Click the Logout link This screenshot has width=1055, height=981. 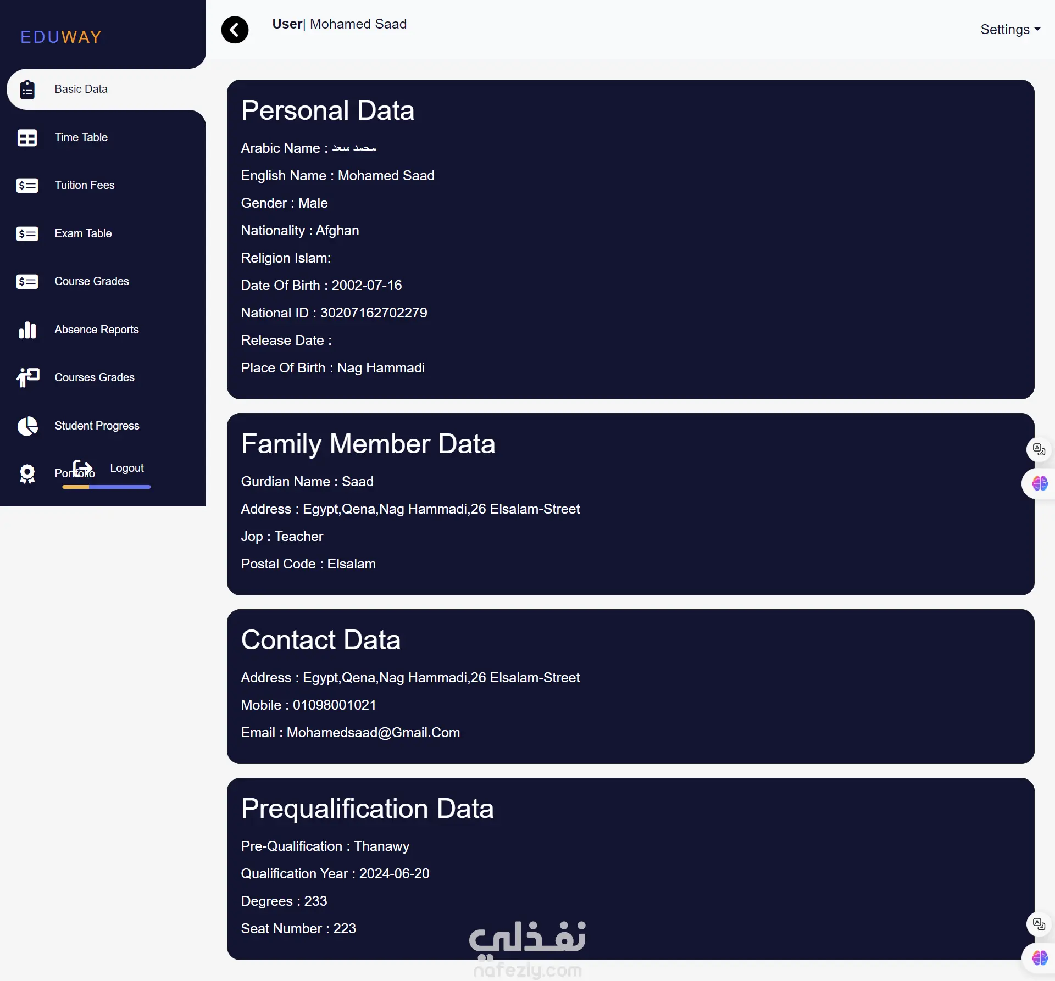point(127,468)
